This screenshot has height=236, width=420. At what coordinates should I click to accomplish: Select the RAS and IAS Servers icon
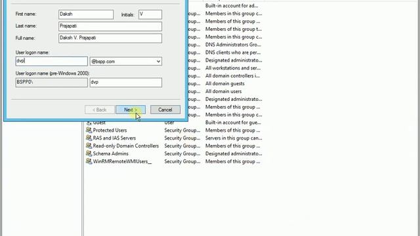(89, 138)
